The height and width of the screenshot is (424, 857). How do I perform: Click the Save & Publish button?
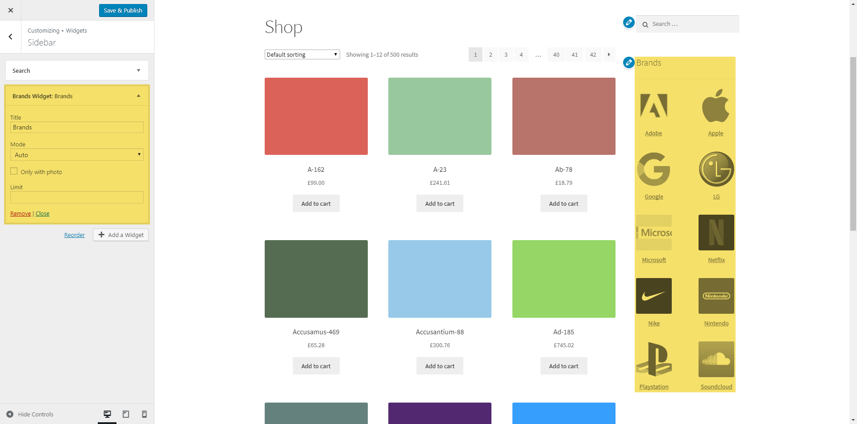coord(123,10)
